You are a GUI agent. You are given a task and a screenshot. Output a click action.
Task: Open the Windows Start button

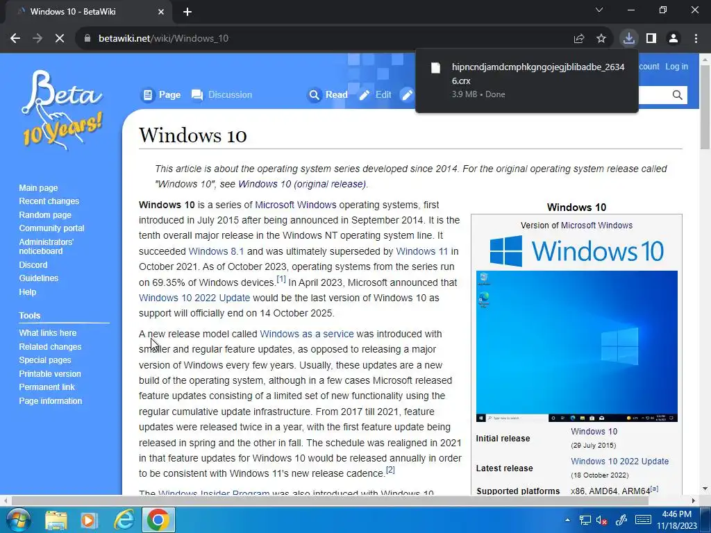point(17,520)
